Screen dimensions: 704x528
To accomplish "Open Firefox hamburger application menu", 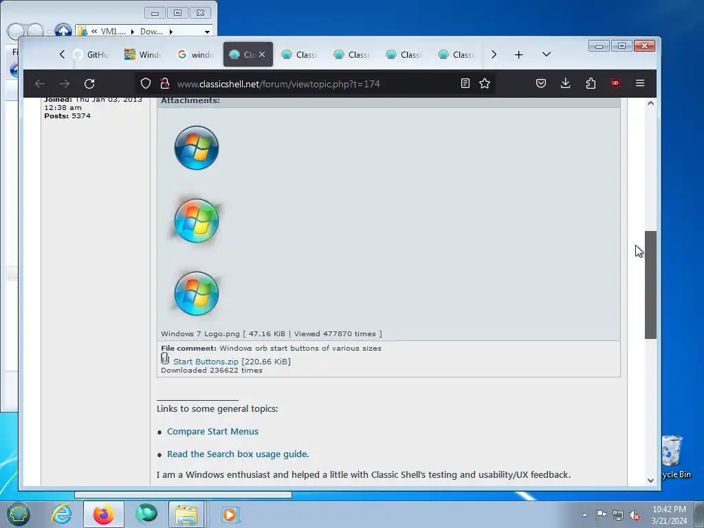I will click(x=640, y=83).
